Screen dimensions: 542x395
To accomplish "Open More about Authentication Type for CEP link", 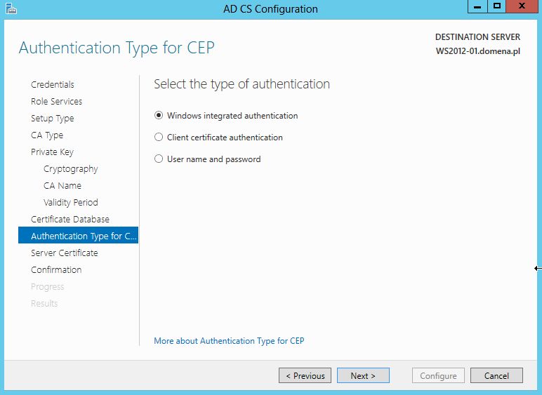I will [229, 341].
